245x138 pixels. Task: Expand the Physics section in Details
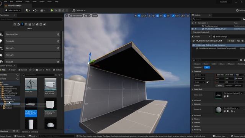(x=193, y=119)
